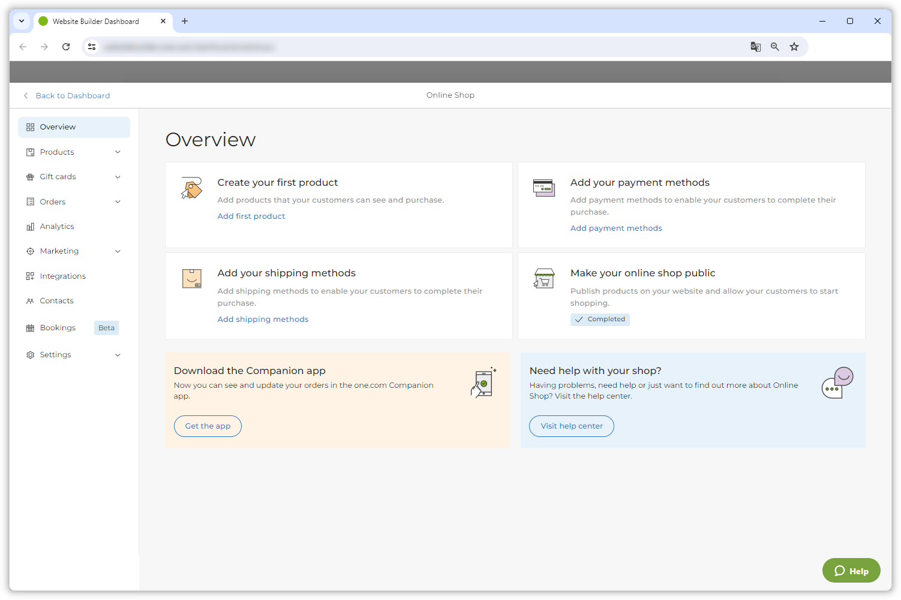Click the Analytics bar chart icon

coord(30,227)
